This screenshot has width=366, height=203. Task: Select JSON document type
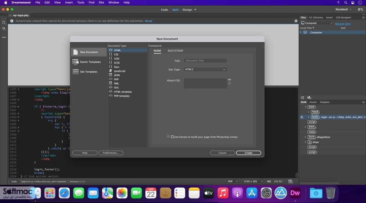point(127,75)
